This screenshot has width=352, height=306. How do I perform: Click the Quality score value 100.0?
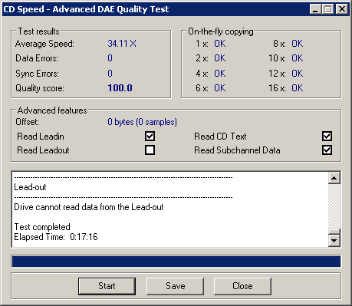[120, 88]
